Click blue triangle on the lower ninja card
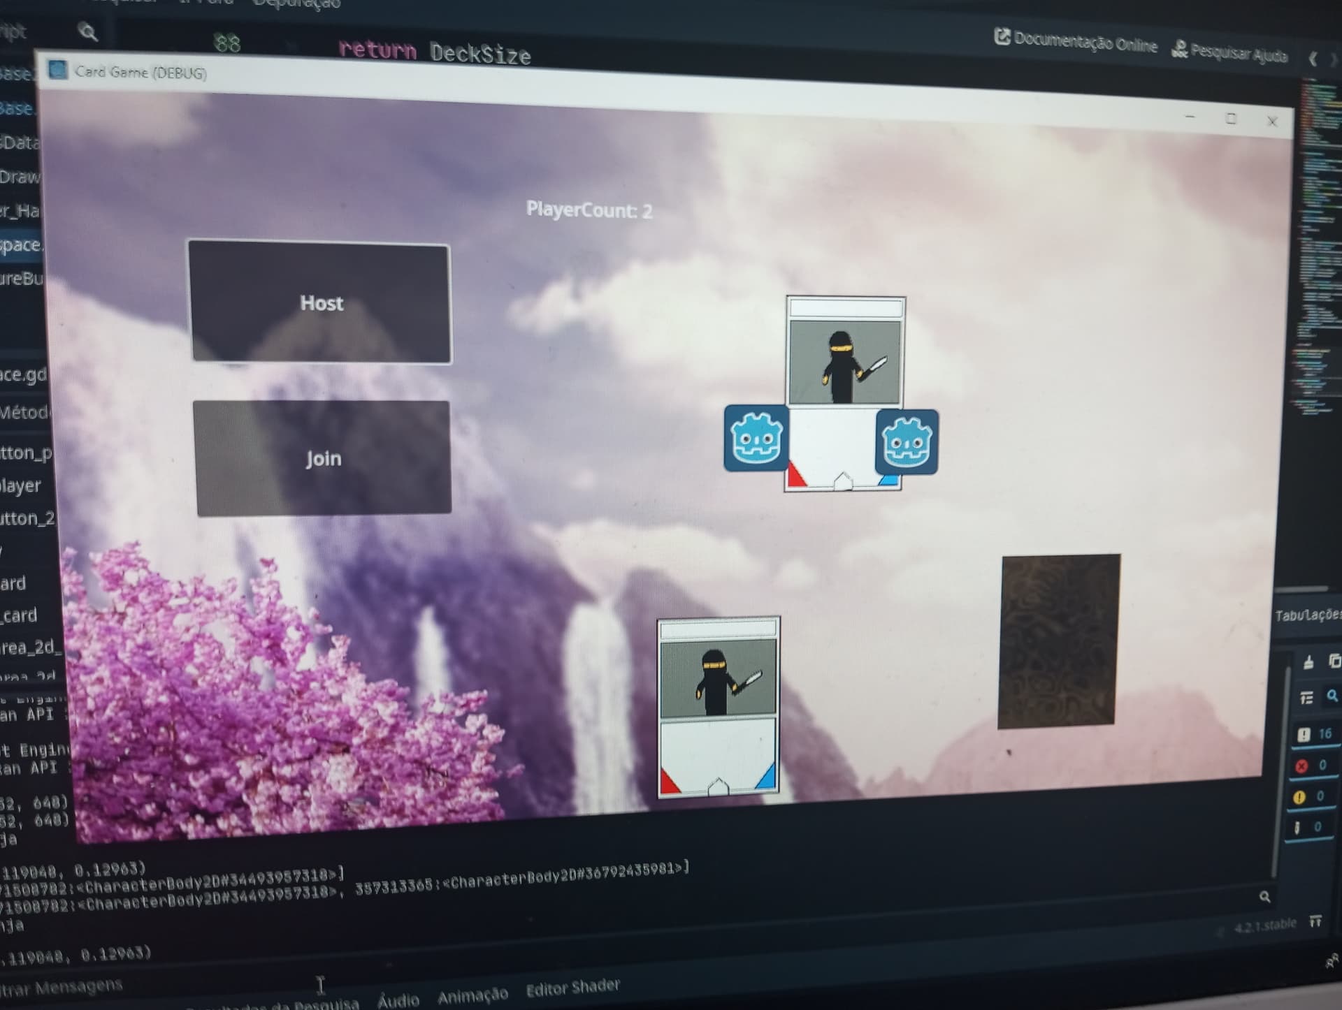The height and width of the screenshot is (1010, 1342). pos(767,777)
